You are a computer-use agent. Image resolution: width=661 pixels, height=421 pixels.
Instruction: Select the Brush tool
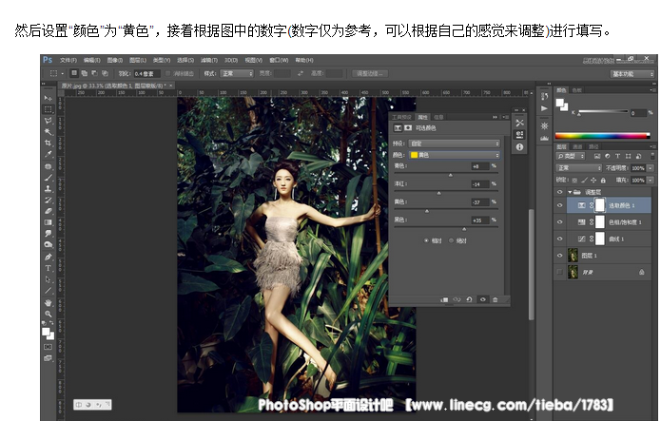click(x=49, y=178)
